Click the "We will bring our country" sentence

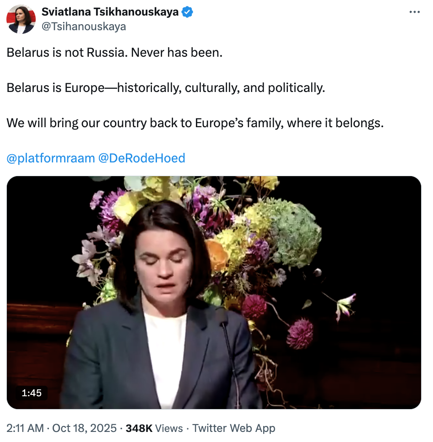pos(195,123)
